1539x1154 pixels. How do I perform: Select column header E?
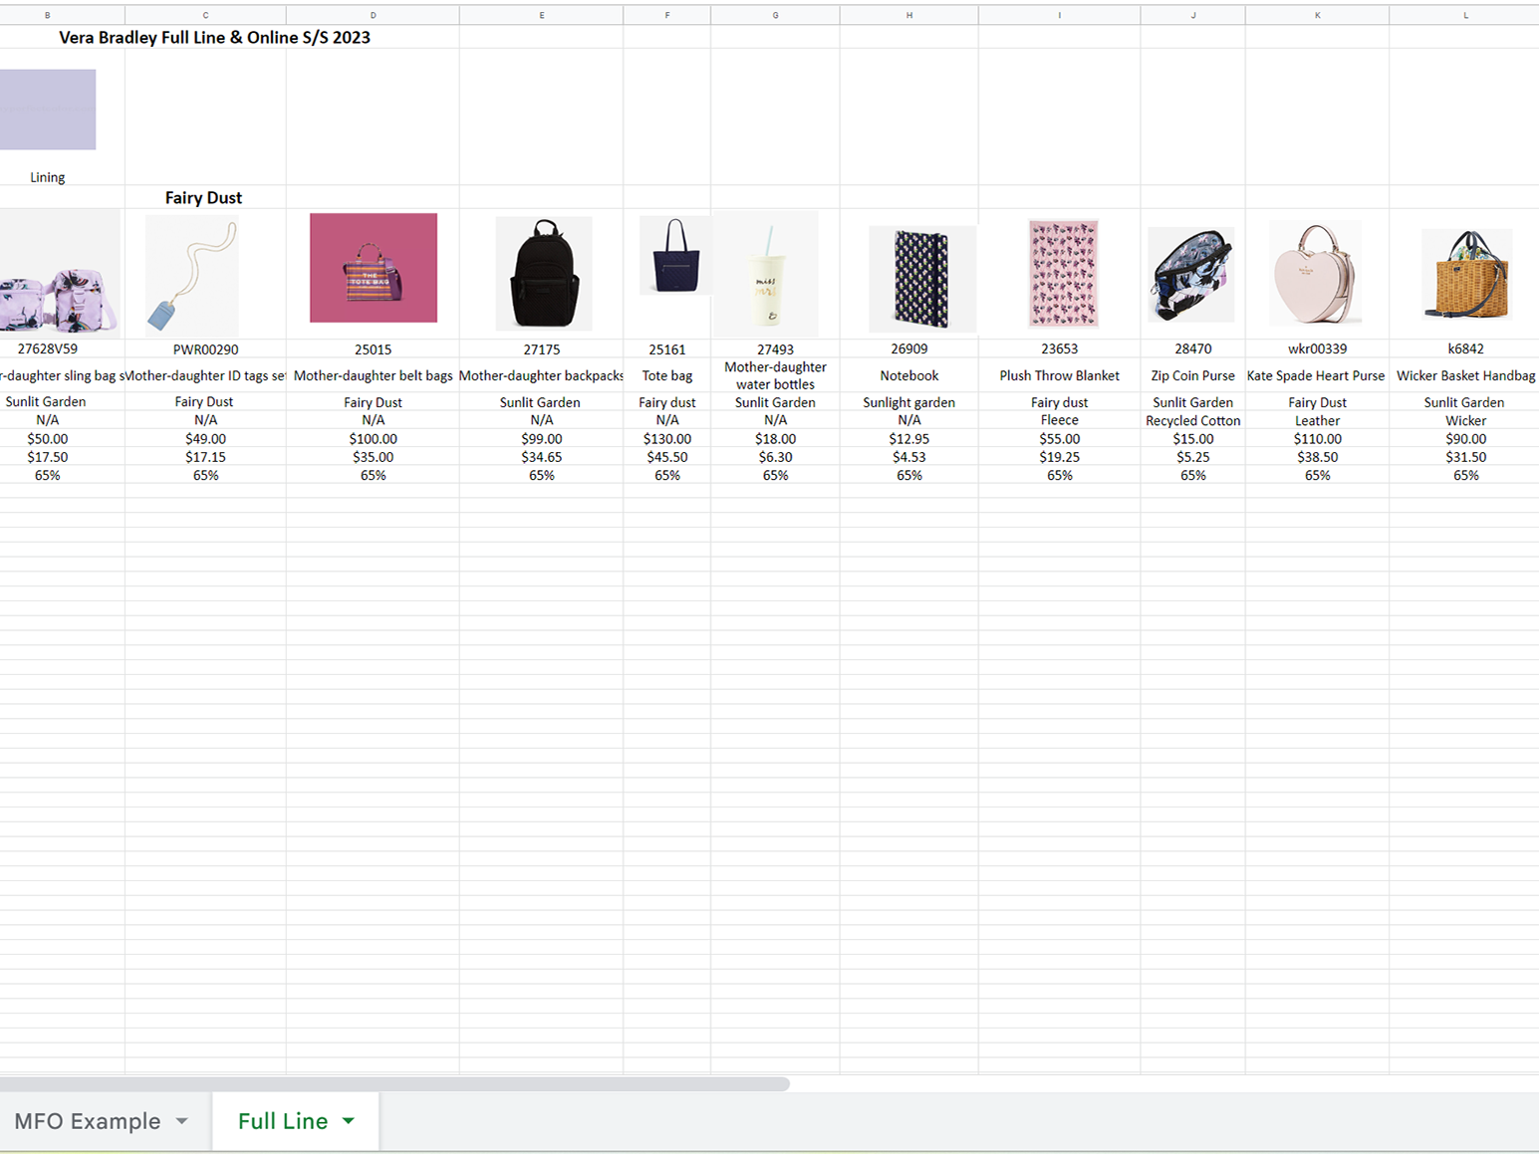[x=542, y=15]
